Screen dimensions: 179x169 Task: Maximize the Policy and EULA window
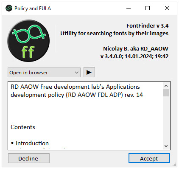(x=148, y=8)
